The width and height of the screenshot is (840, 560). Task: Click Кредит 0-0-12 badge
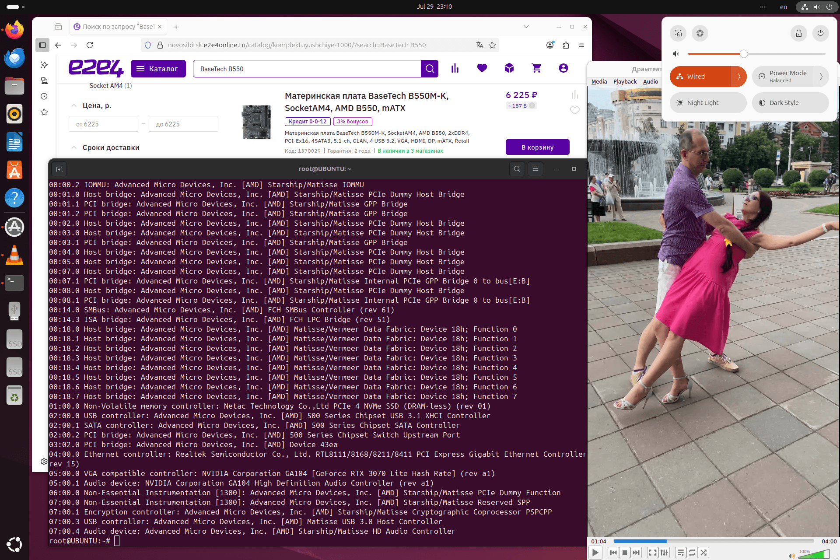[x=308, y=122]
